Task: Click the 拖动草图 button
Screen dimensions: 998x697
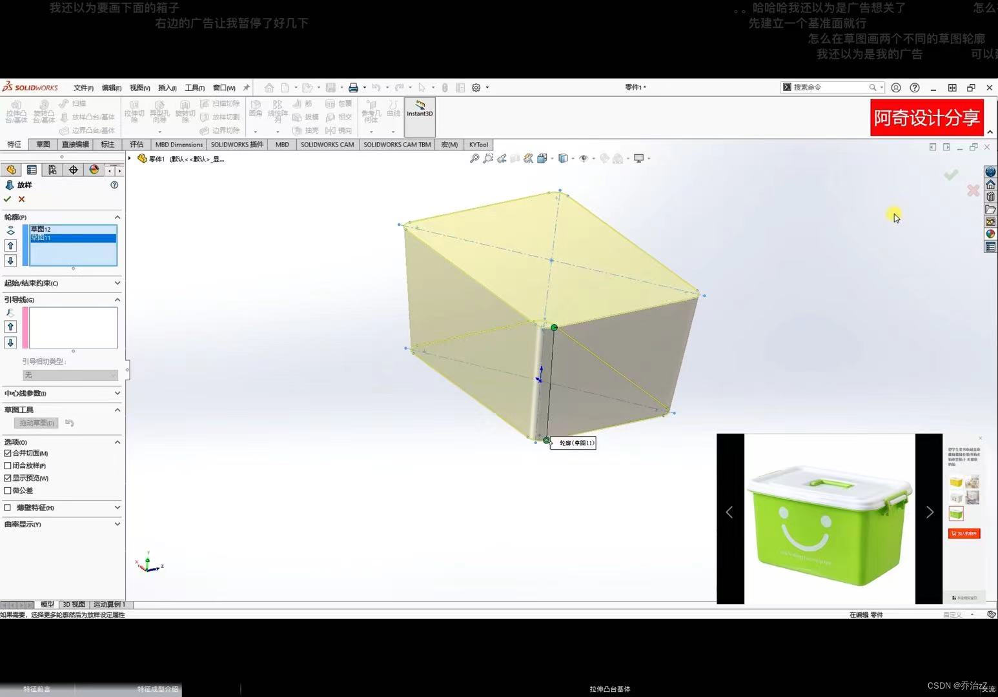Action: (x=36, y=423)
